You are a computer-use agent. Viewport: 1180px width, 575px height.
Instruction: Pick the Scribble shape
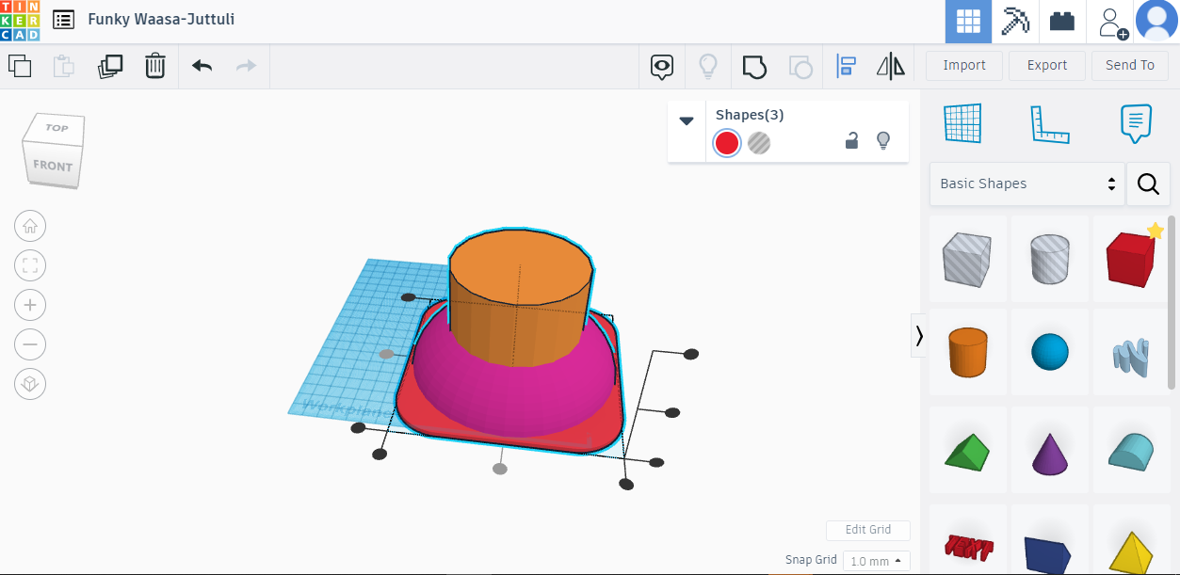point(1131,351)
